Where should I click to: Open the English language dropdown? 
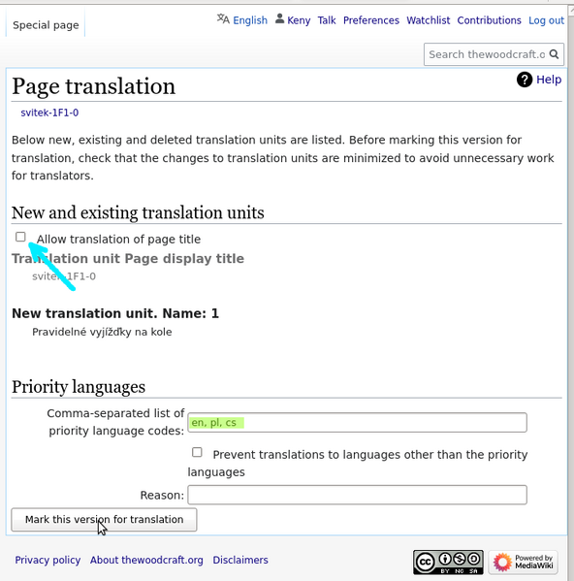tap(250, 20)
